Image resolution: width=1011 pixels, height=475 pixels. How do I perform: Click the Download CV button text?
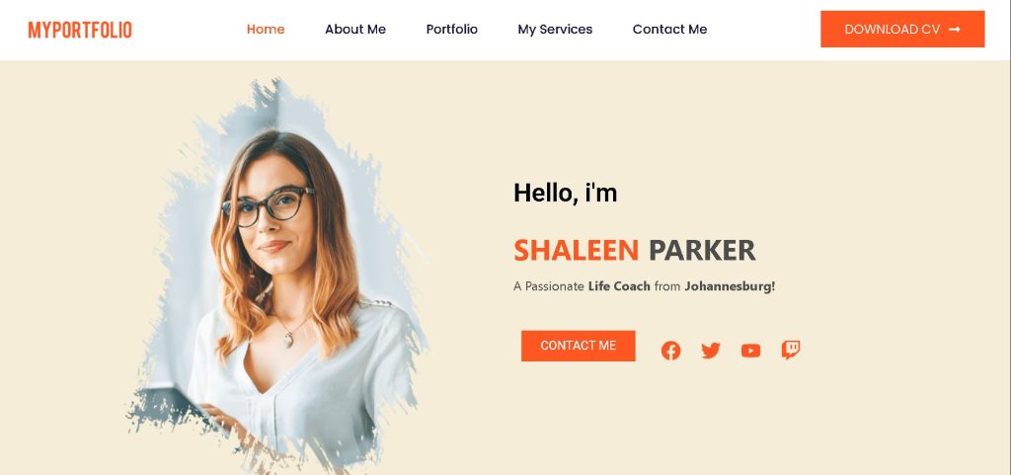(893, 29)
